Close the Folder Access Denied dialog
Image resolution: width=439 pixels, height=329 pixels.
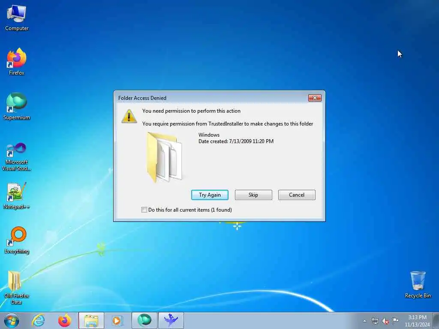click(x=315, y=98)
